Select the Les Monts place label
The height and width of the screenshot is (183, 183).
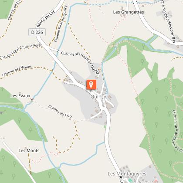coord(29,151)
